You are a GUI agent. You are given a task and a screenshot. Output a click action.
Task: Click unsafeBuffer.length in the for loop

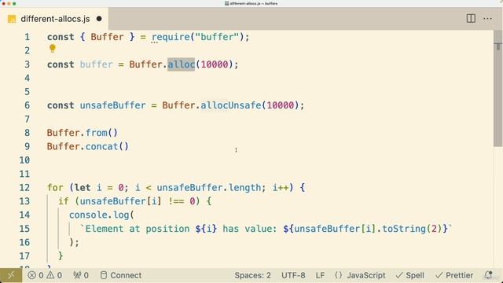209,188
